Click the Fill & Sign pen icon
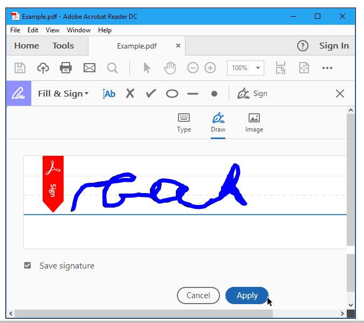 [x=19, y=93]
